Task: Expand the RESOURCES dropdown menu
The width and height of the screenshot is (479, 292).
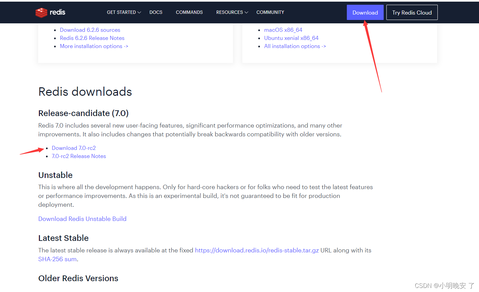Action: (232, 12)
